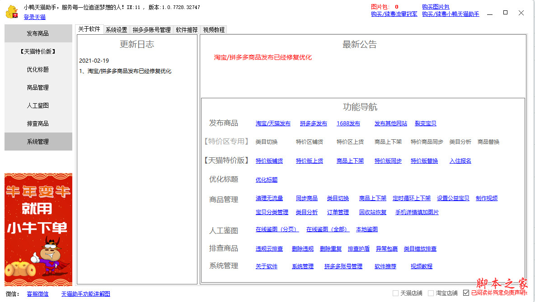Enable the 天猫店铺 checkbox
The height and width of the screenshot is (302, 535).
point(395,293)
